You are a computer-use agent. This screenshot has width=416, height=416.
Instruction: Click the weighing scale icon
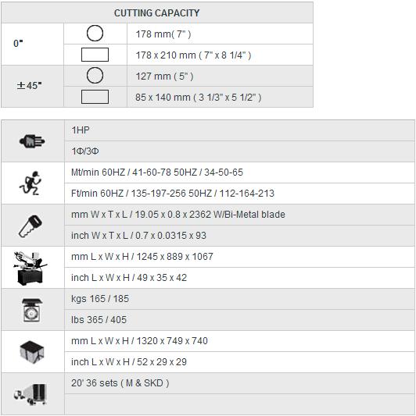(32, 310)
